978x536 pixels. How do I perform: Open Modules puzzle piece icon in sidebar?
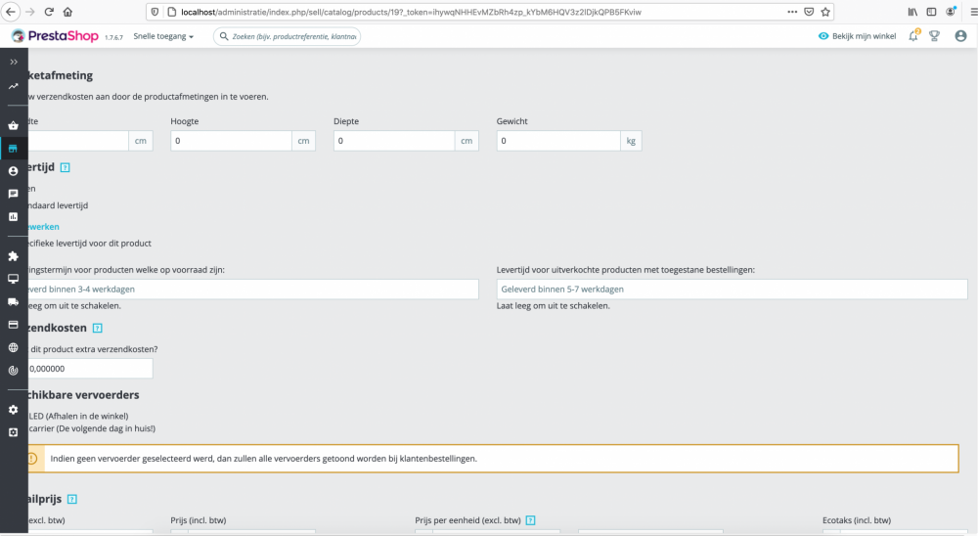click(13, 256)
